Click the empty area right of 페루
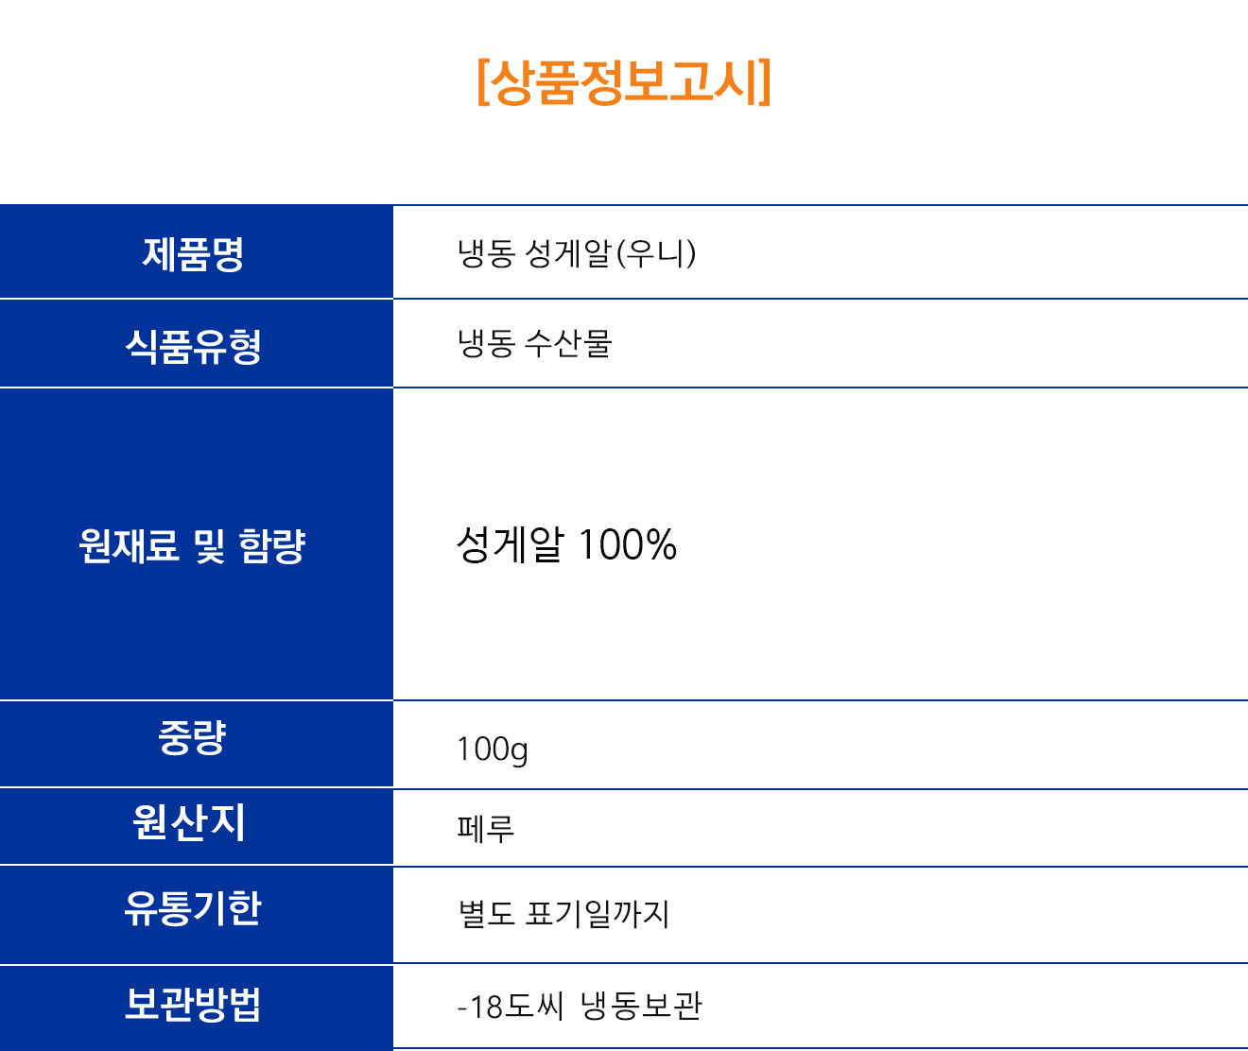The height and width of the screenshot is (1051, 1248). [879, 829]
